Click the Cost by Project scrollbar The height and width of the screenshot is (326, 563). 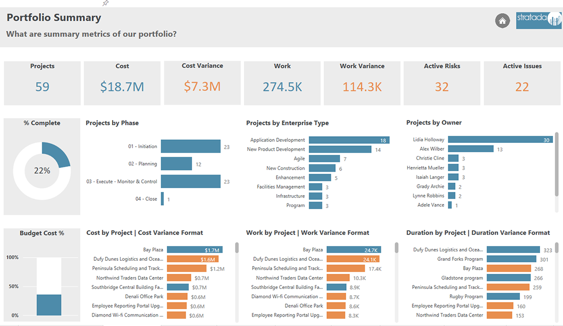[x=237, y=248]
